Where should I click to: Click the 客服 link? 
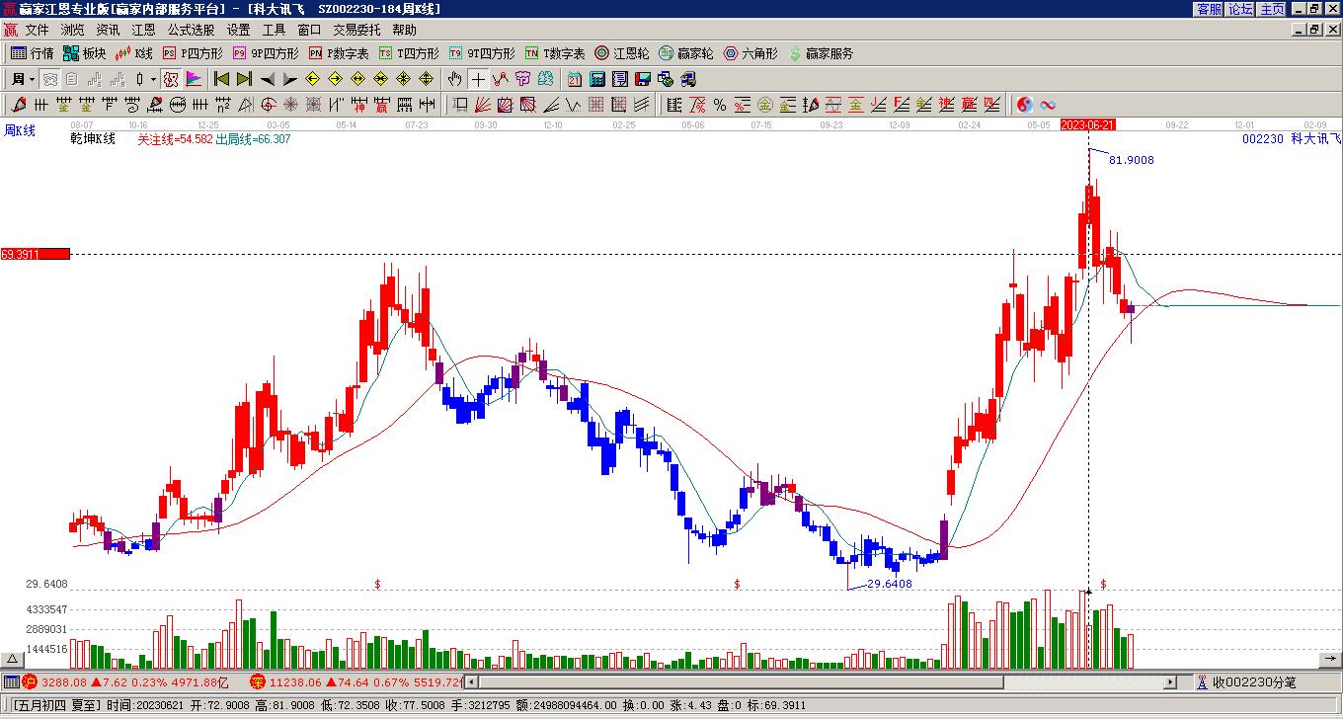1210,9
